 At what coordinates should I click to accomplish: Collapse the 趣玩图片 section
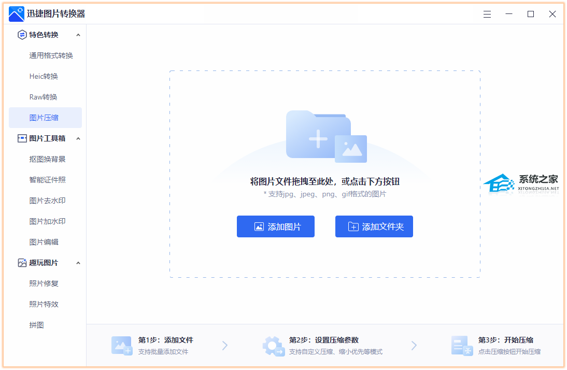pyautogui.click(x=78, y=263)
